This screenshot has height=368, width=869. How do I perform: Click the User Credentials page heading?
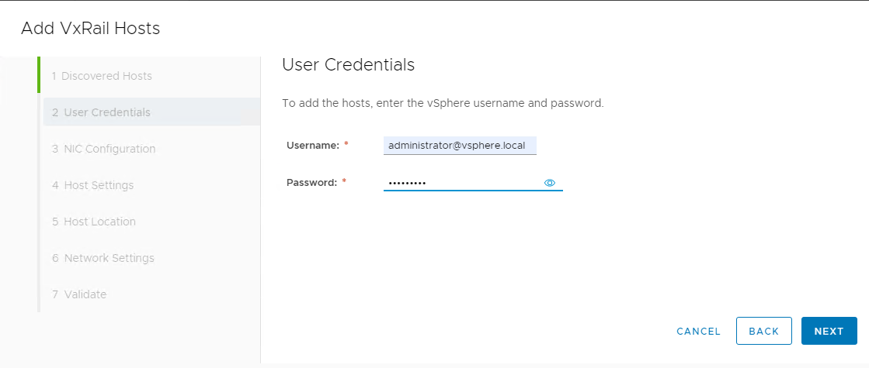point(348,65)
